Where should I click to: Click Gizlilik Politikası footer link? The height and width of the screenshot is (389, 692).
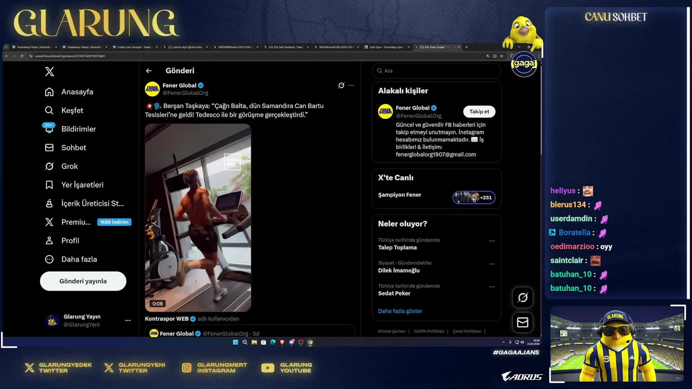pyautogui.click(x=429, y=331)
